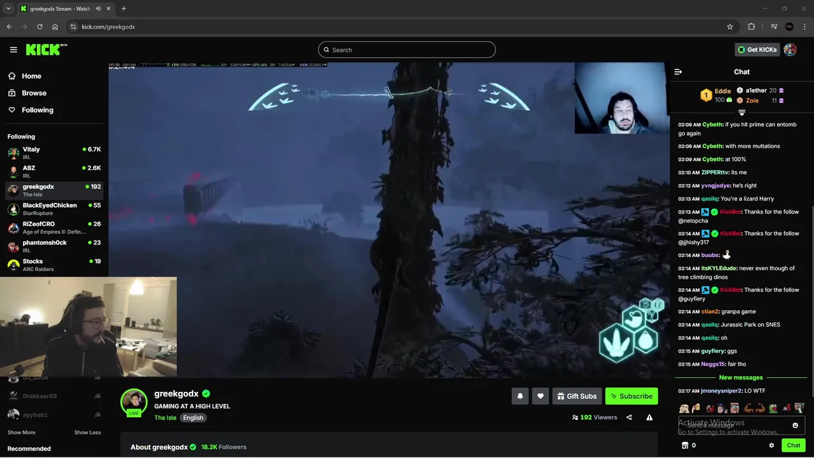Click the share icon under the stream

click(629, 418)
